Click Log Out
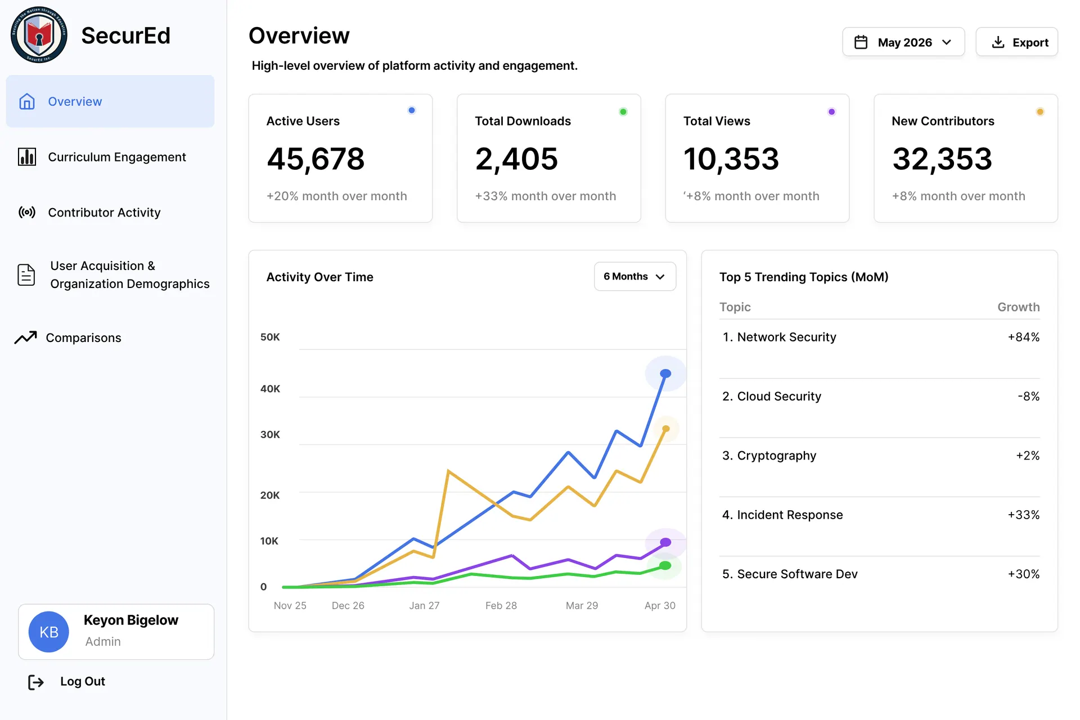 pyautogui.click(x=67, y=682)
